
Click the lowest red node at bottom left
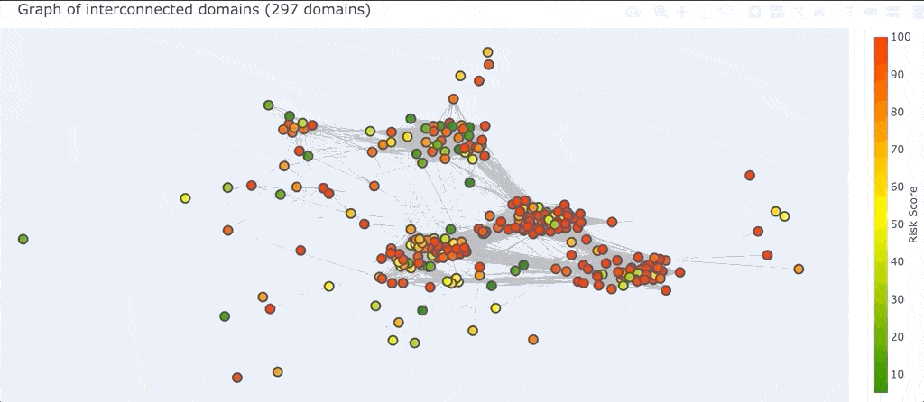[237, 378]
